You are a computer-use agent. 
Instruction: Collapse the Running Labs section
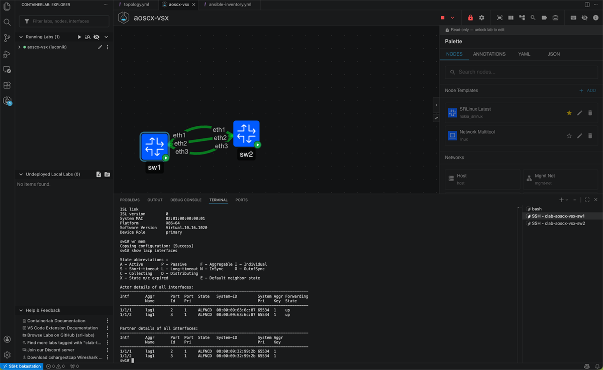click(x=21, y=37)
